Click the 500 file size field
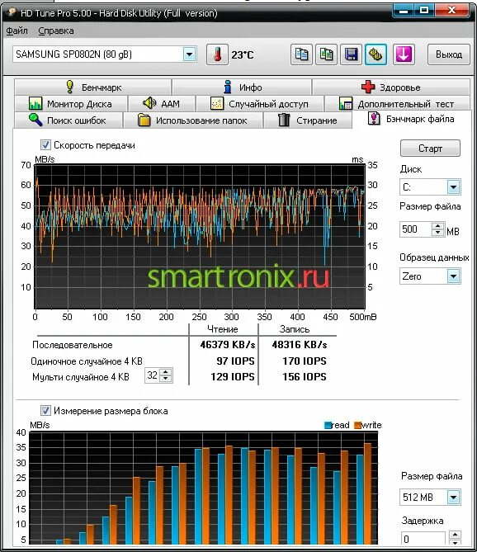This screenshot has width=477, height=552. 416,229
